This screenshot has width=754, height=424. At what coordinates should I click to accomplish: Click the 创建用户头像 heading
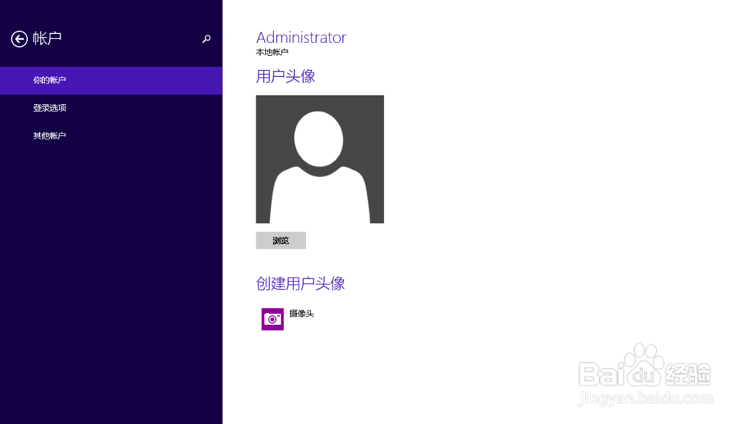(300, 284)
